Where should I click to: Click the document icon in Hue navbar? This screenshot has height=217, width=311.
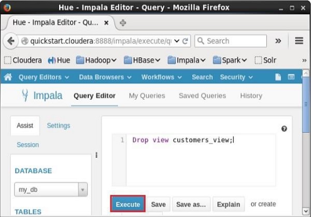click(x=278, y=77)
